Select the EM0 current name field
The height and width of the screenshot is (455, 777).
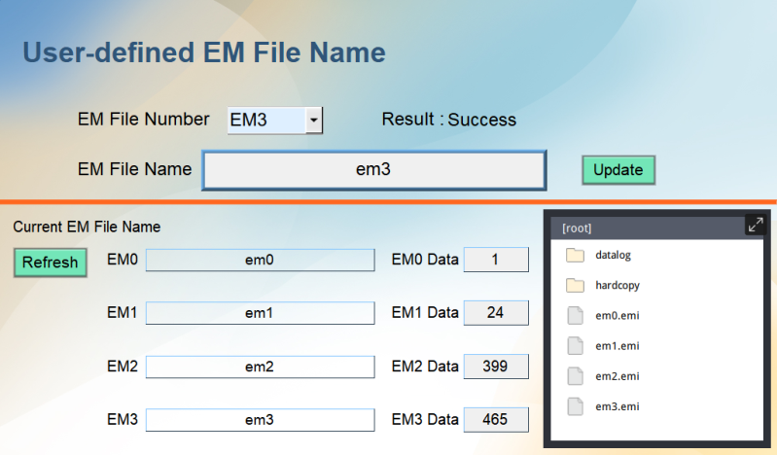coord(260,261)
